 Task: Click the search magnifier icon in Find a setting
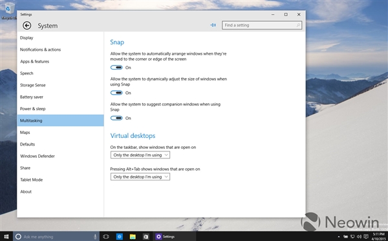298,25
